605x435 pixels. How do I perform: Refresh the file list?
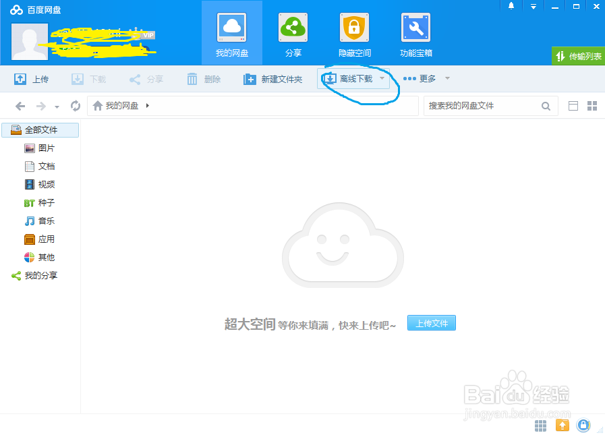click(x=76, y=106)
